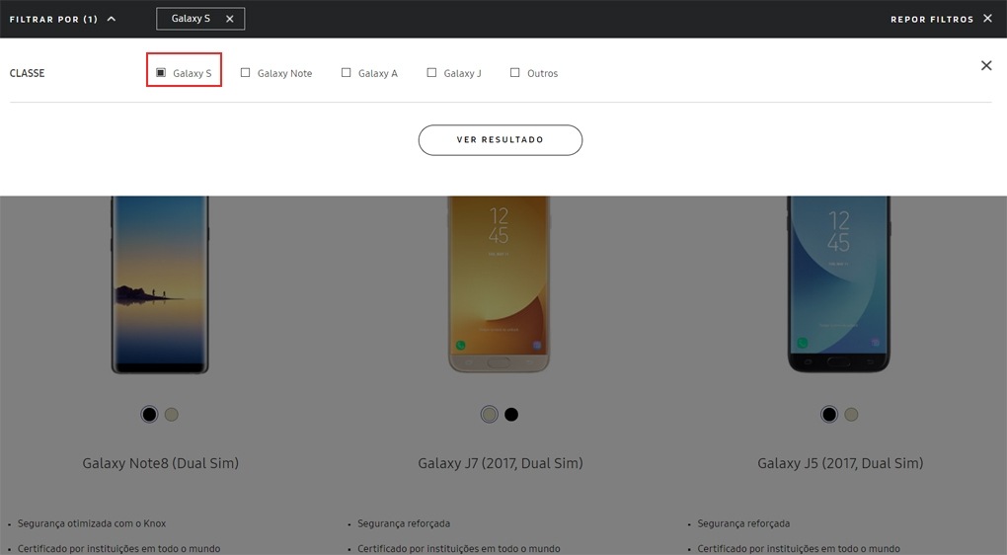Open the Galaxy Note8 (Dual Sim) title
The width and height of the screenshot is (1007, 555).
coord(161,463)
